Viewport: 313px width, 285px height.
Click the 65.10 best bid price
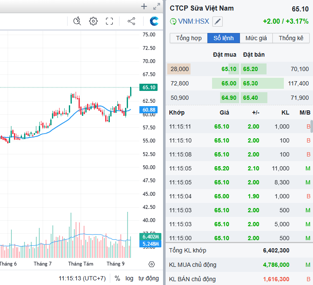229,69
